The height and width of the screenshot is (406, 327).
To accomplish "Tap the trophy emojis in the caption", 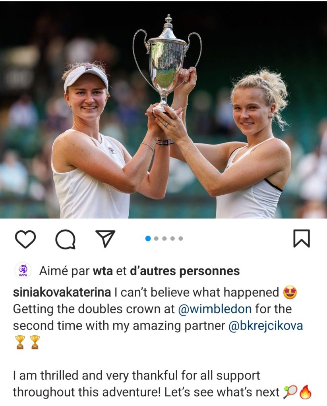I will (27, 342).
